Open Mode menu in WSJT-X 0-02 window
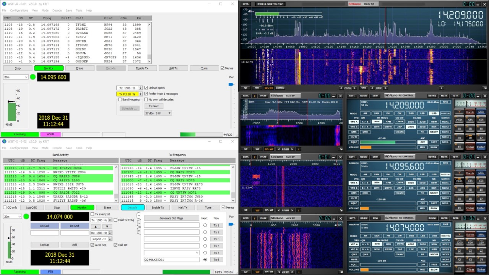Screen dimensions: 489x275 (x=45, y=148)
